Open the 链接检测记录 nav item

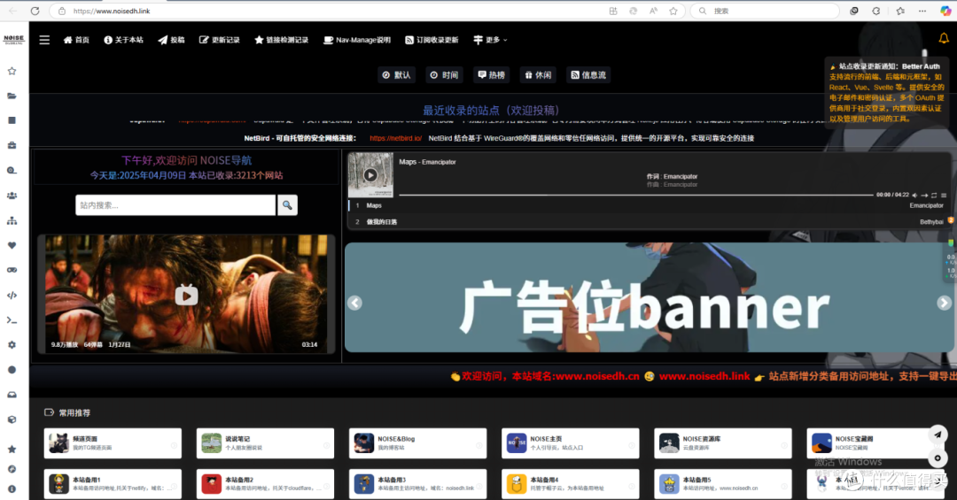tap(282, 40)
